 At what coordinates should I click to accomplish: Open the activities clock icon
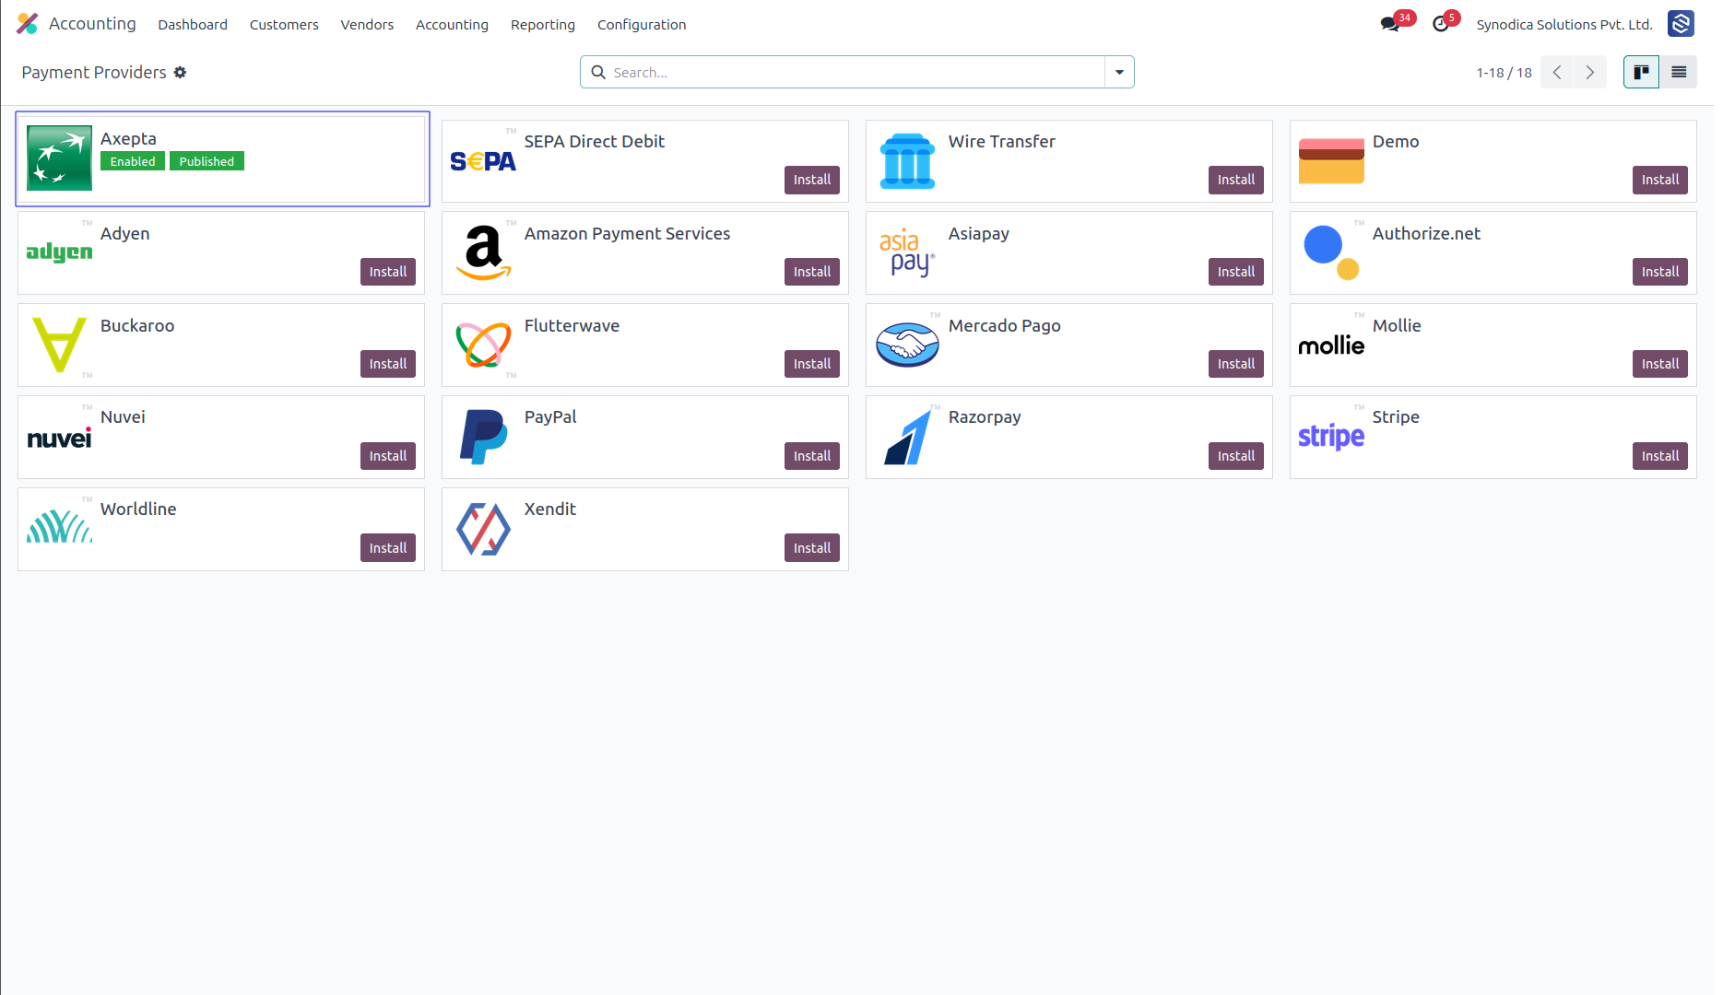pos(1440,24)
